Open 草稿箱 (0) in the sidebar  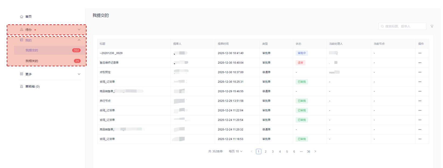[32, 86]
